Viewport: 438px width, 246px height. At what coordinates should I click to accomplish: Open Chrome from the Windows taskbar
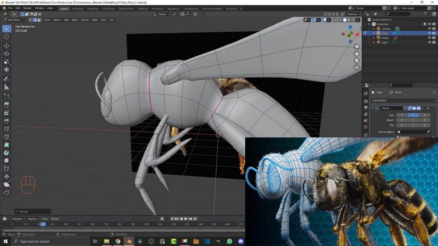(118, 241)
